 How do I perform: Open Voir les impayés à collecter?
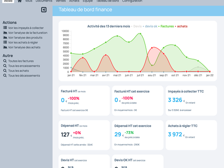click(26, 28)
